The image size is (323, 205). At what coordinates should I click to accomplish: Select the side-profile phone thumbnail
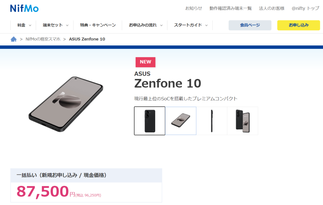(212, 121)
